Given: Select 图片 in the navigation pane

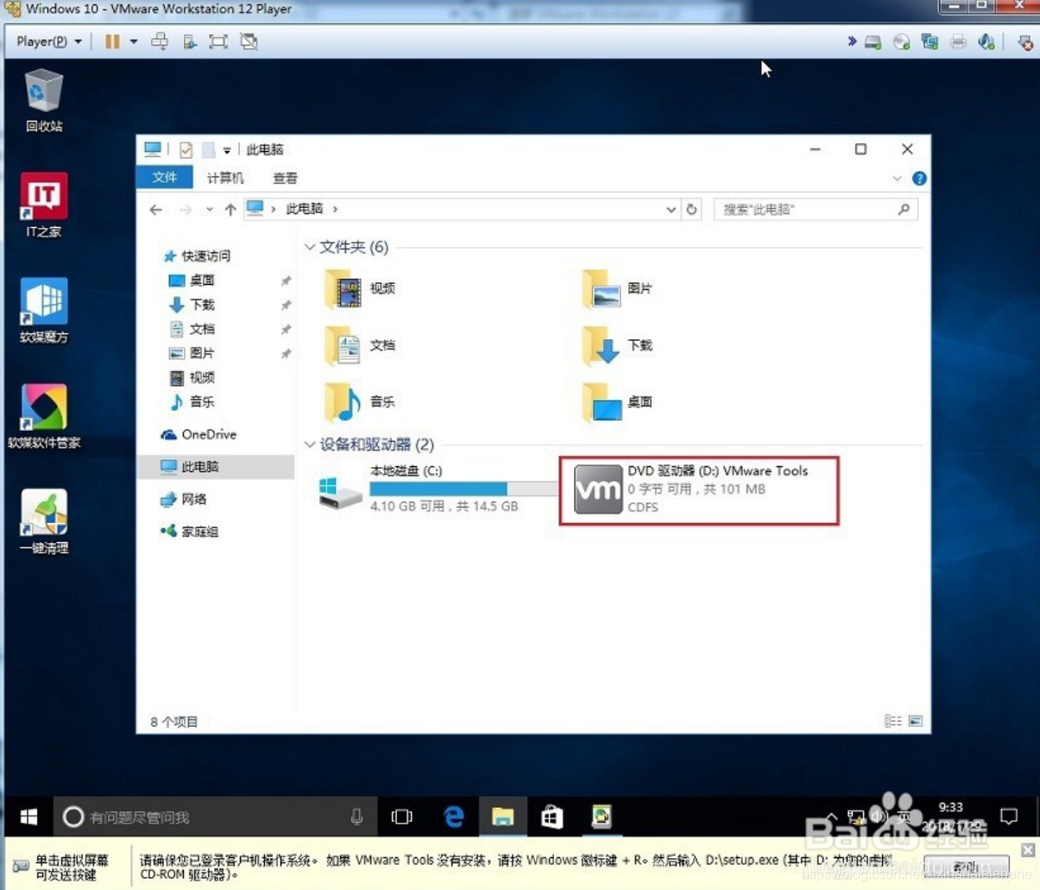Looking at the screenshot, I should click(x=202, y=353).
